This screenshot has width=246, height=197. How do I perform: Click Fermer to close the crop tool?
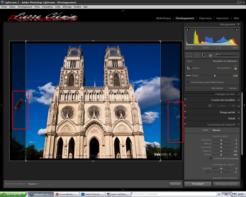[233, 88]
